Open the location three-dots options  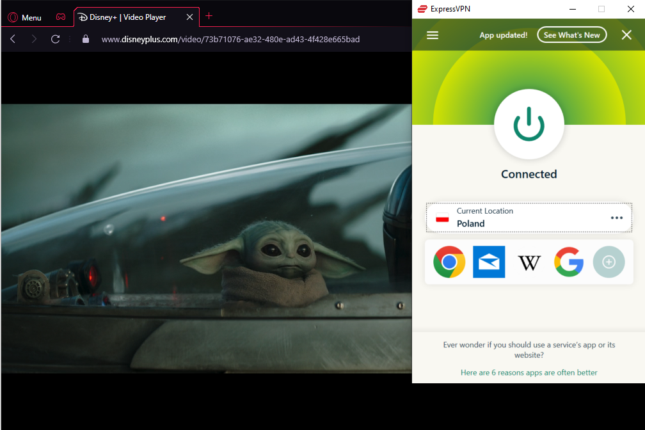click(x=617, y=218)
